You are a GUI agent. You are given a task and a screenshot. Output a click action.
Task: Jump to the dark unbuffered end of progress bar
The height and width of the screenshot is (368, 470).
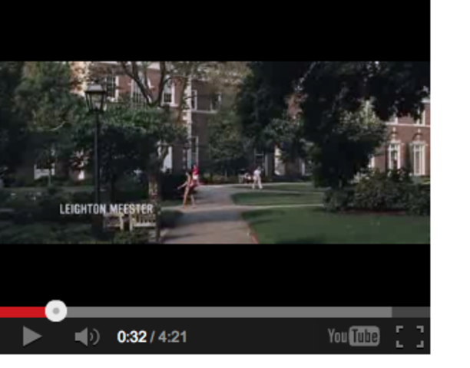click(411, 312)
